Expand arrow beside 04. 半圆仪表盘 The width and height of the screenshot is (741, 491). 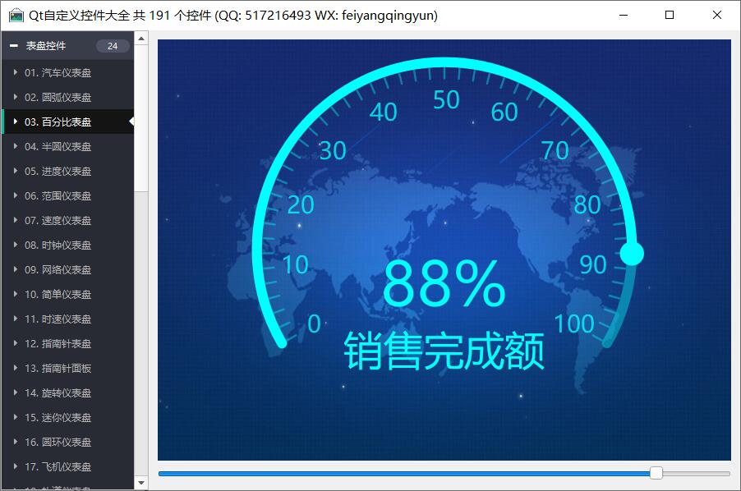pos(16,147)
